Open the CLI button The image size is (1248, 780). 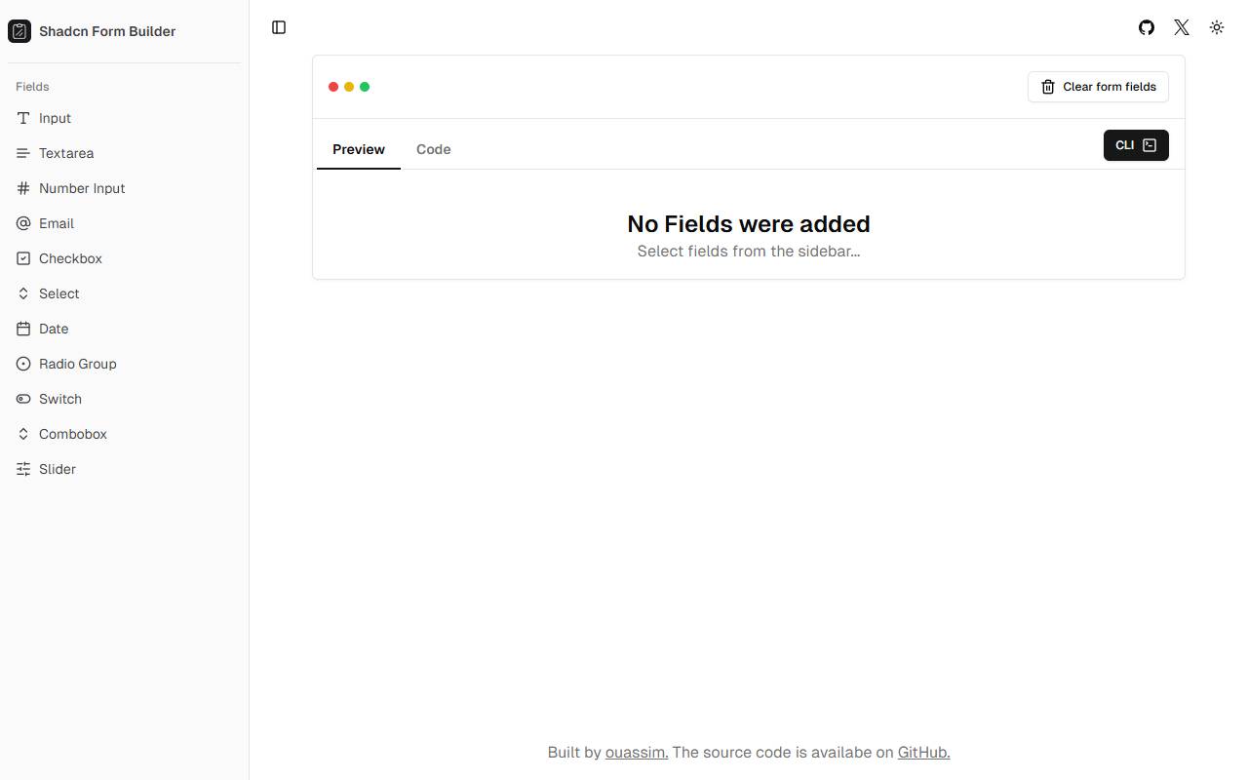point(1136,145)
